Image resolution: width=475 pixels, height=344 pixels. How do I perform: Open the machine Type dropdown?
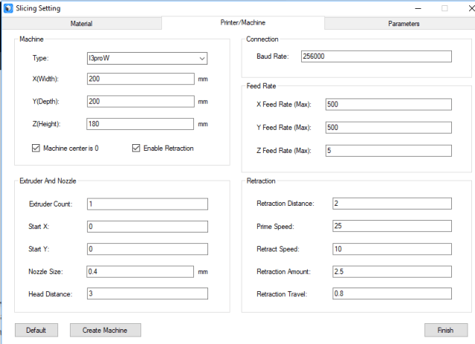coord(146,58)
